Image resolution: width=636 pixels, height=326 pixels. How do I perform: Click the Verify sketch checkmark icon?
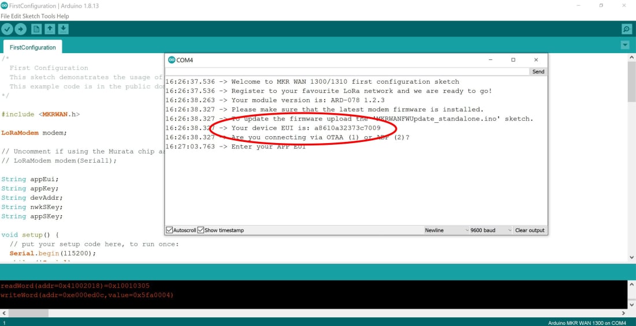pos(8,29)
